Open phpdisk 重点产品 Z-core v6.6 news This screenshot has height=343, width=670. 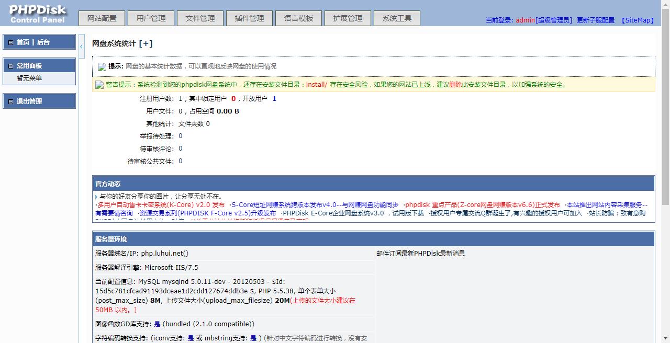click(483, 205)
